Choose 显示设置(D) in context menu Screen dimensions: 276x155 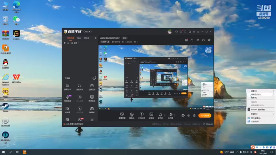coord(261,118)
